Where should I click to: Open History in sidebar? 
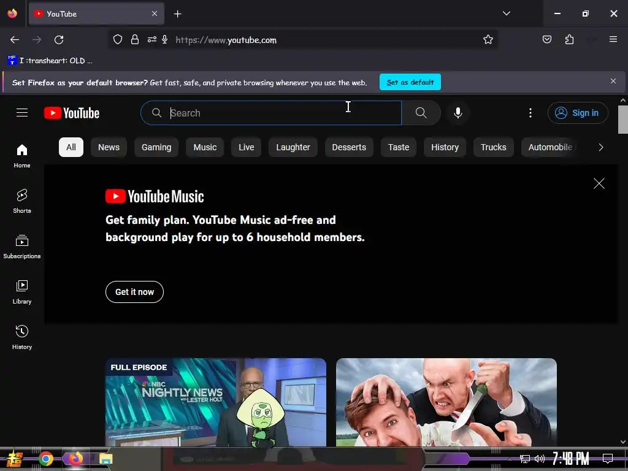22,338
